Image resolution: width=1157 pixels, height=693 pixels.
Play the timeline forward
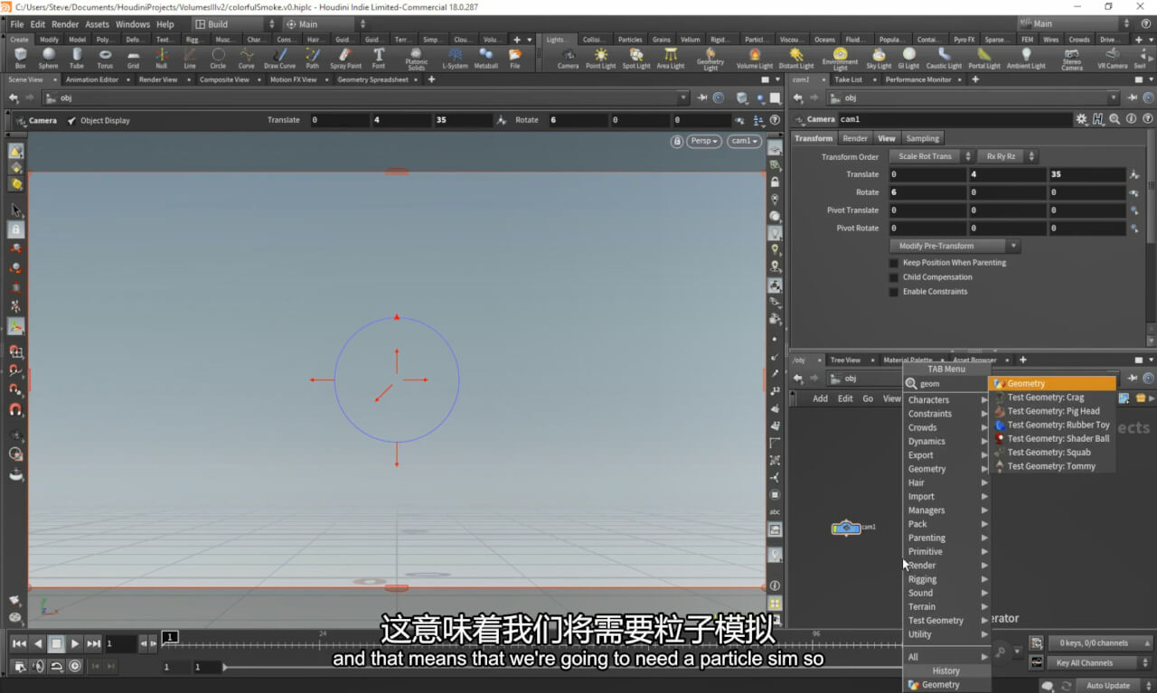(75, 644)
